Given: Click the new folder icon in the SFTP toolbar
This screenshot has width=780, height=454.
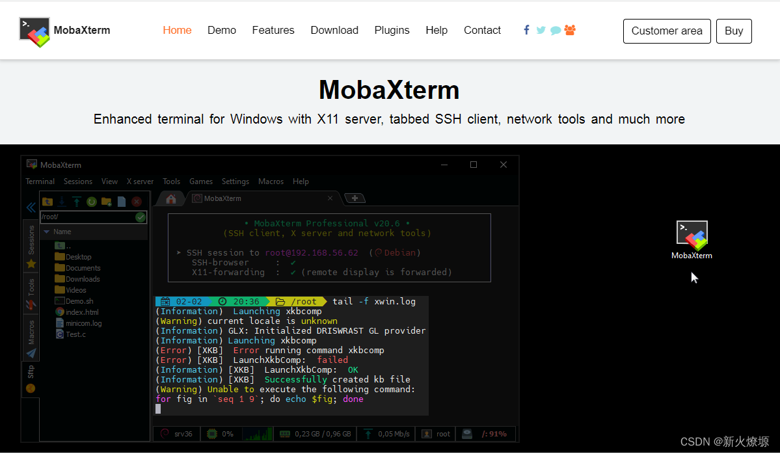Looking at the screenshot, I should click(107, 202).
